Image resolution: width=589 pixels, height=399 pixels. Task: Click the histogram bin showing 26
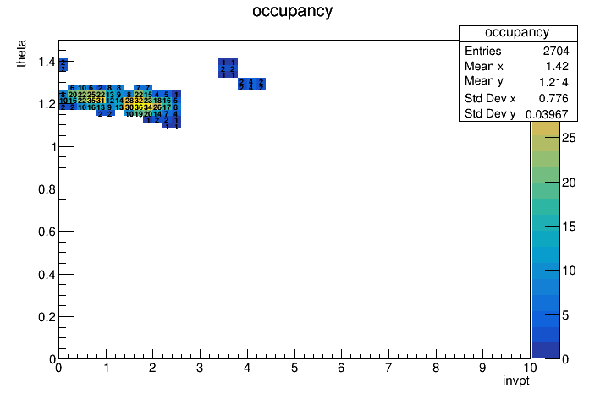tap(157, 107)
